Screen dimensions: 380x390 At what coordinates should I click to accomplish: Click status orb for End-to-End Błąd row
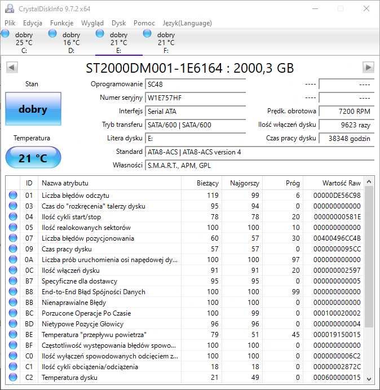(x=13, y=291)
